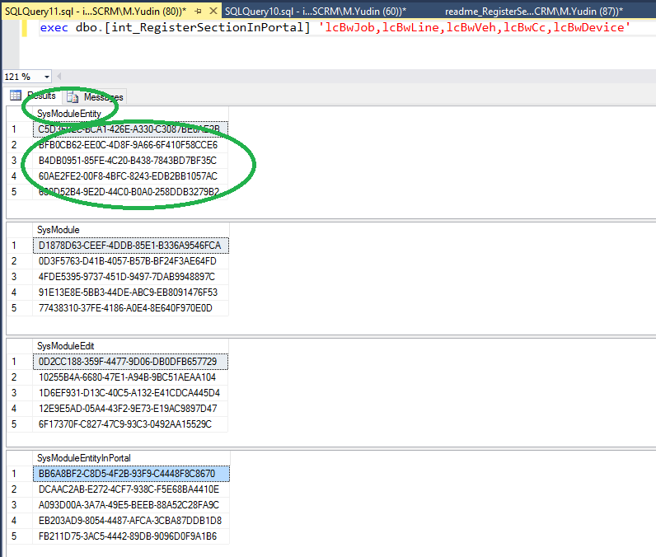Pin the SQLQuery11.sql tab
This screenshot has width=656, height=557.
pyautogui.click(x=198, y=12)
